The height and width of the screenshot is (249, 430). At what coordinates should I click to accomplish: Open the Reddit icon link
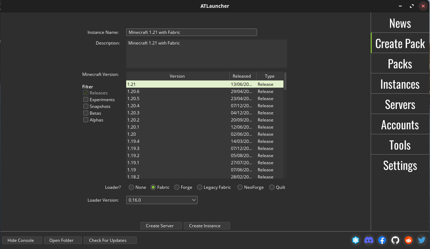pos(408,240)
